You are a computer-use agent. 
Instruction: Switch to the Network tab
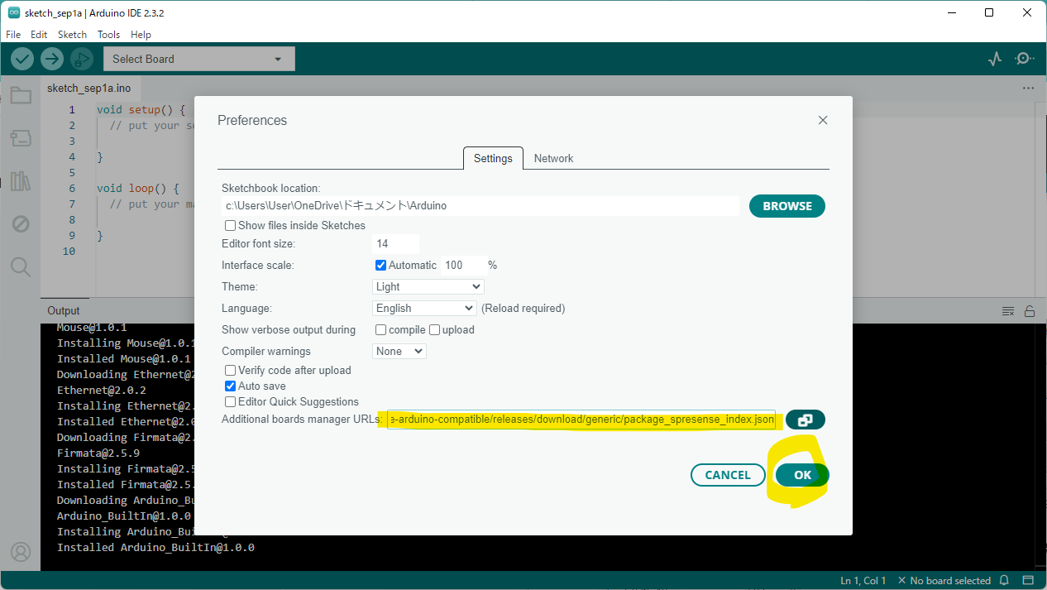pos(553,159)
